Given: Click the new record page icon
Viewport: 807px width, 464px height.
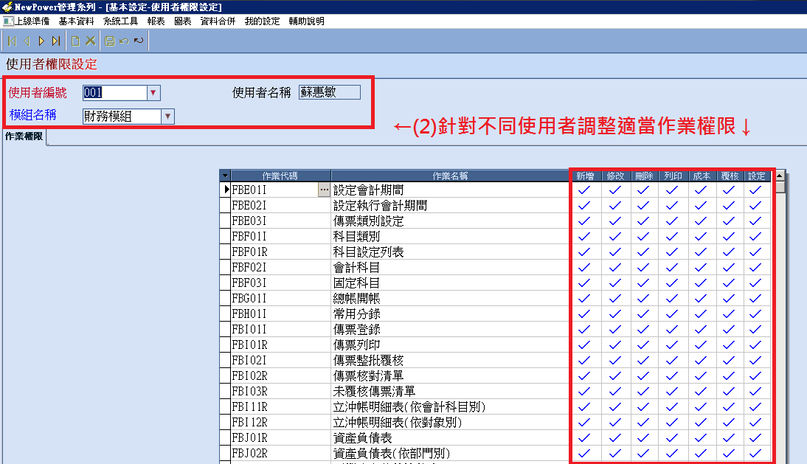Looking at the screenshot, I should point(75,41).
